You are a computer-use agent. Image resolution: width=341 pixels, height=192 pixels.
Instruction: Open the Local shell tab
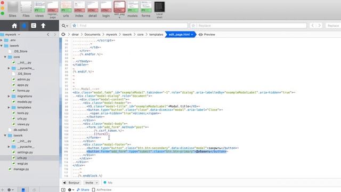[x=159, y=10]
